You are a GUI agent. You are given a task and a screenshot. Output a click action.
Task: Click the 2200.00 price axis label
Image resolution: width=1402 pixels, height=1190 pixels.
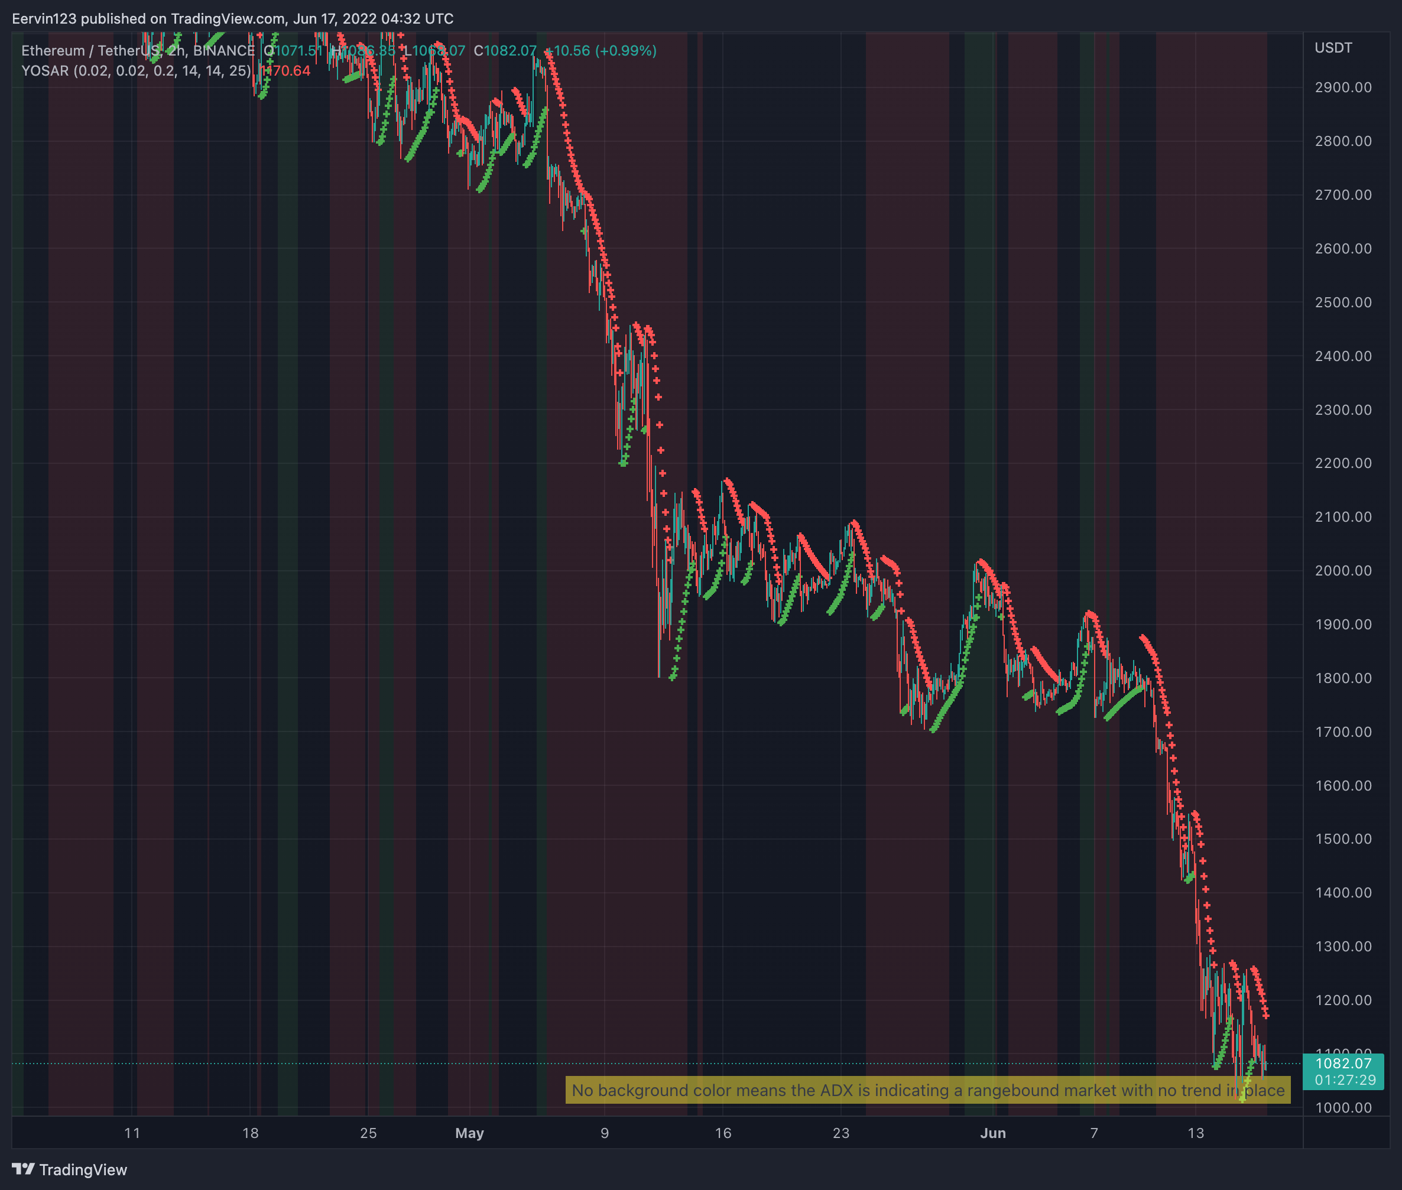1343,463
